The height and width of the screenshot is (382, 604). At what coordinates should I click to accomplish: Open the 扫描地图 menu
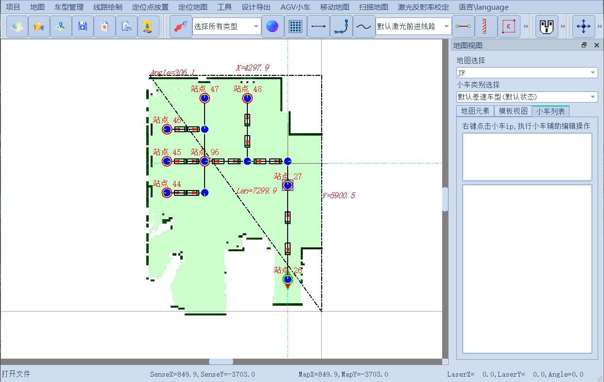(374, 7)
